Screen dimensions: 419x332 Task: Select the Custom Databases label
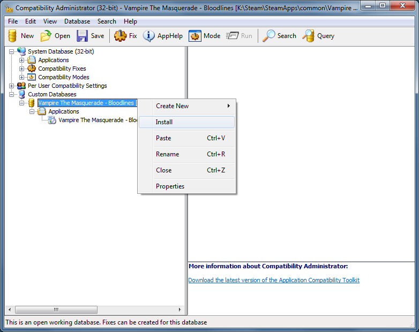[52, 94]
